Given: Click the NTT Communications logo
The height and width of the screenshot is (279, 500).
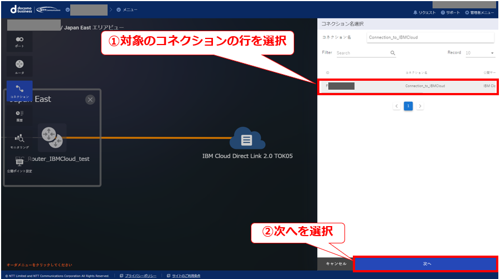Looking at the screenshot, I should pyautogui.click(x=48, y=9).
